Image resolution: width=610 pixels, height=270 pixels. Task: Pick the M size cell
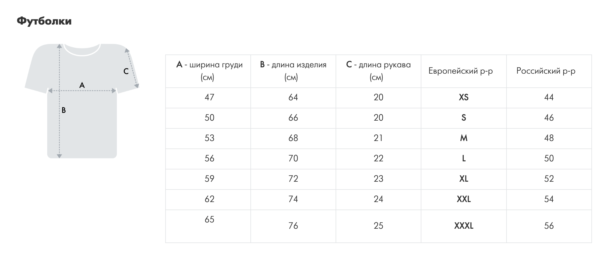tap(463, 138)
